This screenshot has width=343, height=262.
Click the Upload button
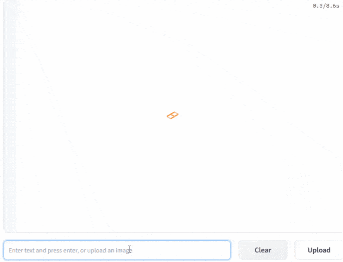pos(319,250)
